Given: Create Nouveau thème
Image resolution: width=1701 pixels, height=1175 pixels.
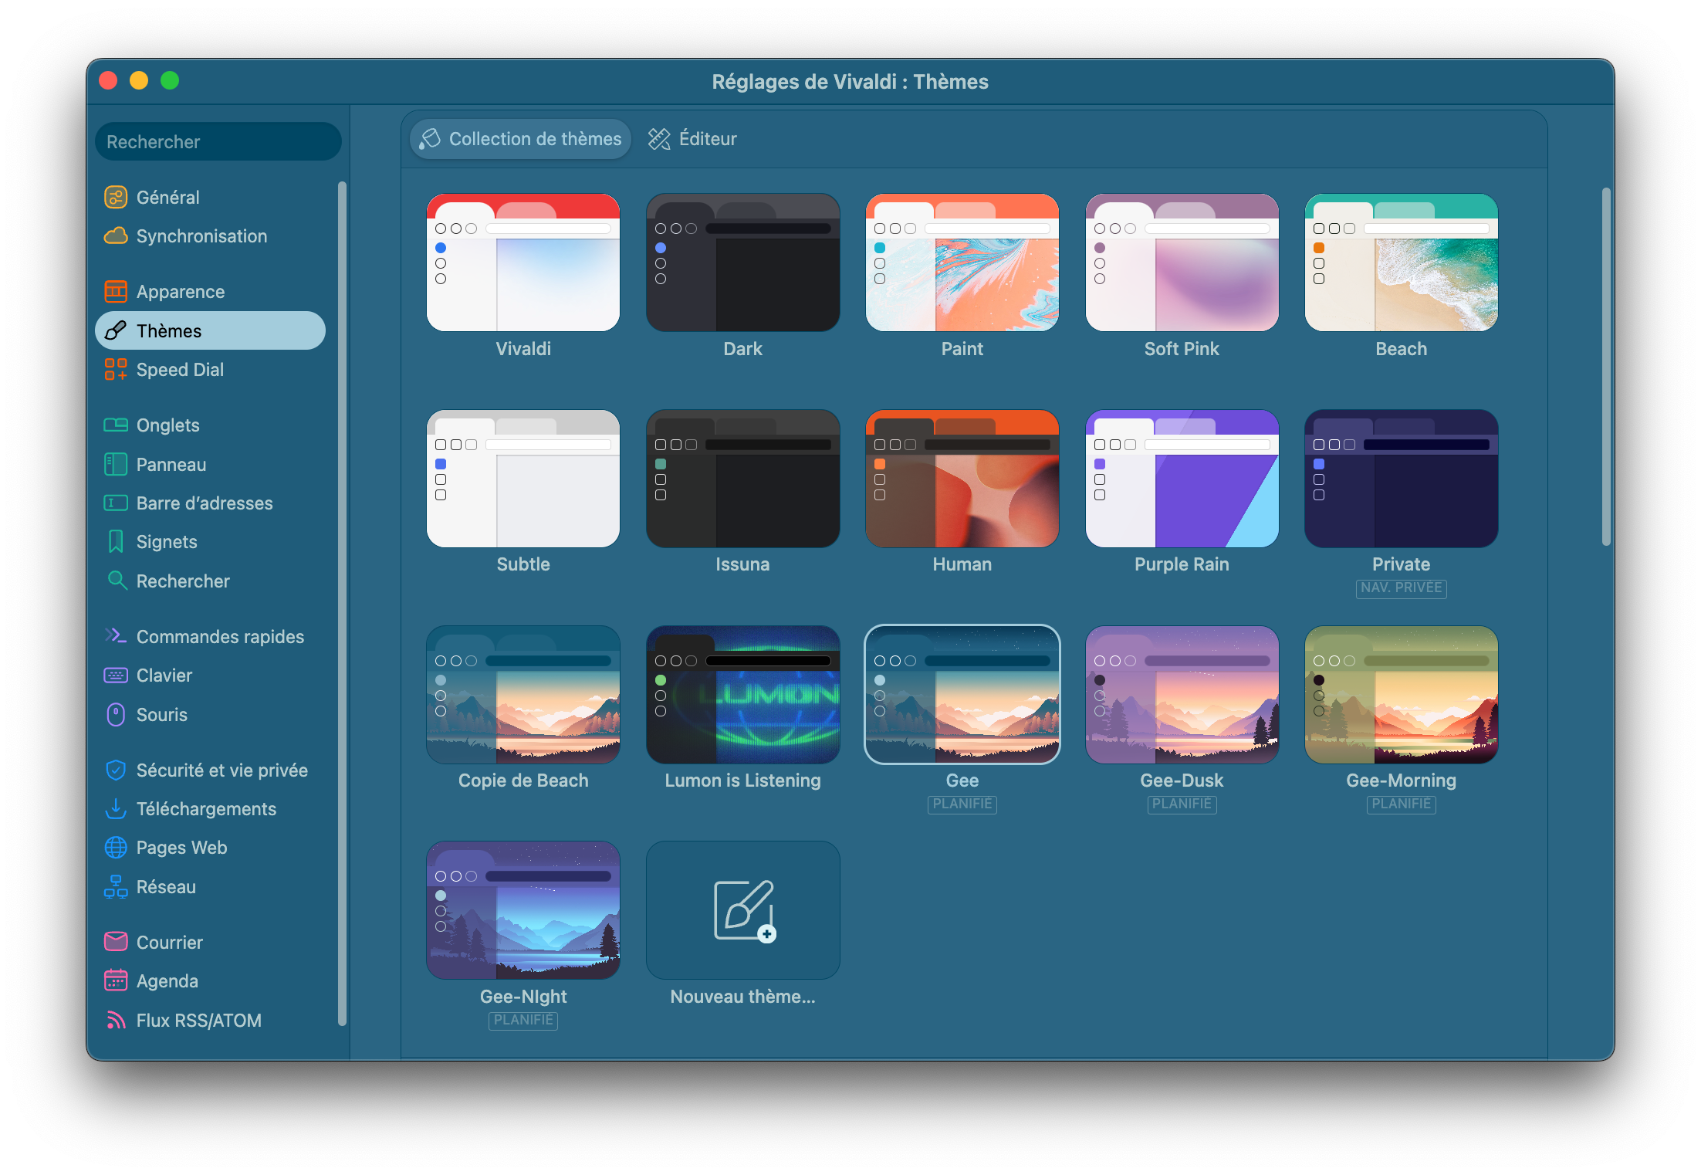Looking at the screenshot, I should pos(742,911).
